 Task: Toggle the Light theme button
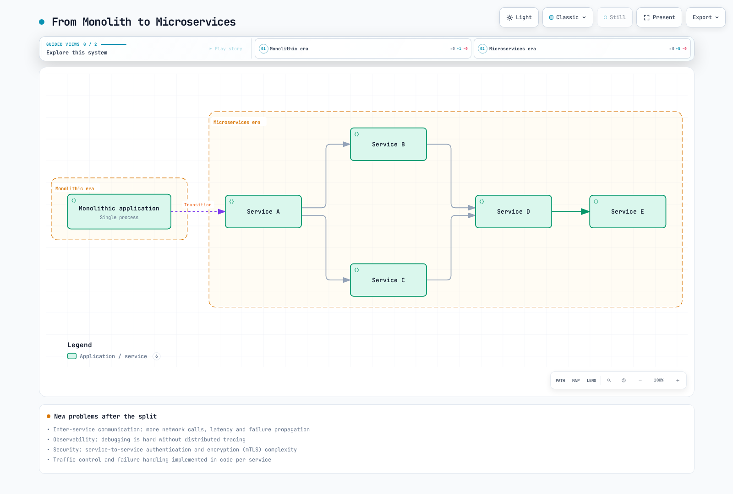pyautogui.click(x=519, y=17)
